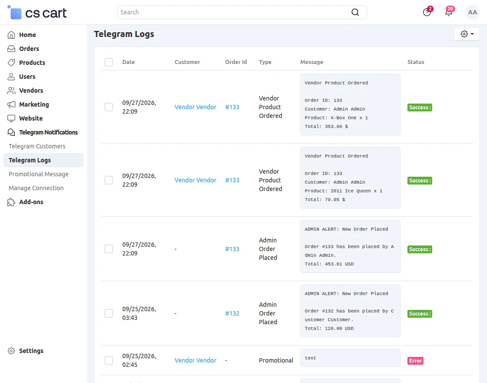Image resolution: width=487 pixels, height=383 pixels.
Task: Open order #133 link in X-Box One row
Action: [x=232, y=107]
